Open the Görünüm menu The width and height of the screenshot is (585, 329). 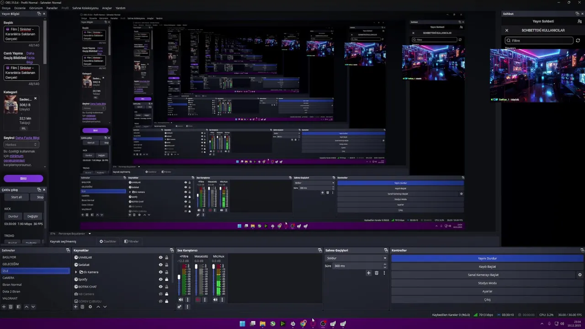coord(36,8)
